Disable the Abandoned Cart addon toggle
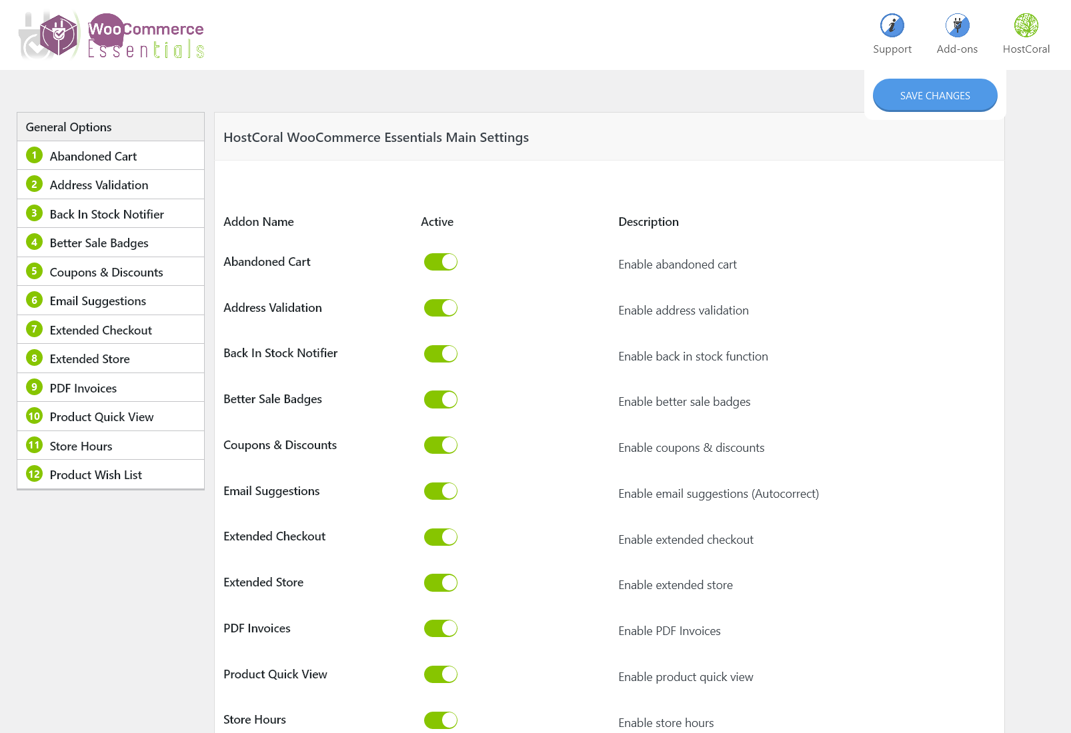This screenshot has height=733, width=1071. point(440,262)
